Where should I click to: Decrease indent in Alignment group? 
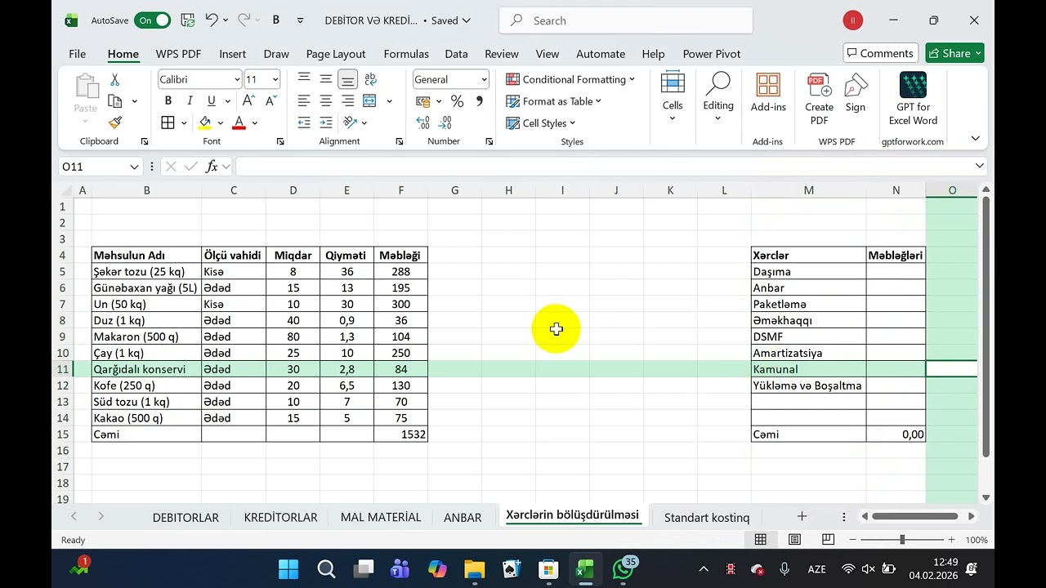[x=304, y=122]
